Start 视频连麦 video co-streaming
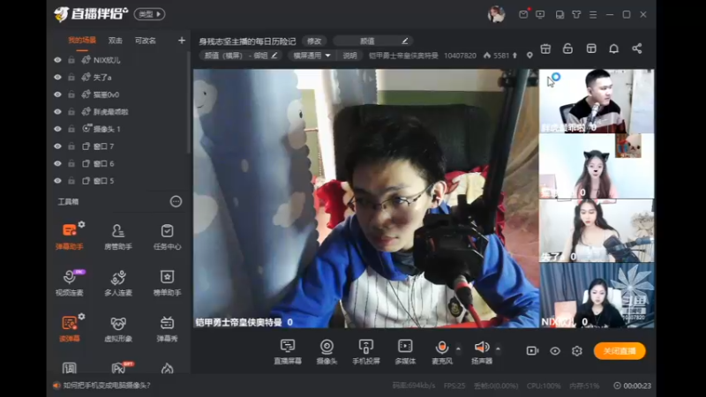Image resolution: width=706 pixels, height=397 pixels. (69, 282)
